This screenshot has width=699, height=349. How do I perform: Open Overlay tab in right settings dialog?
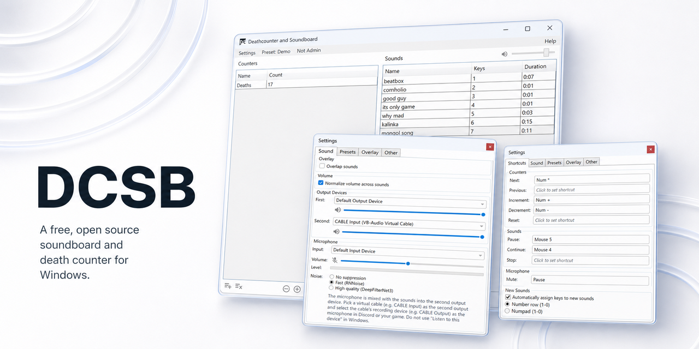[573, 163]
